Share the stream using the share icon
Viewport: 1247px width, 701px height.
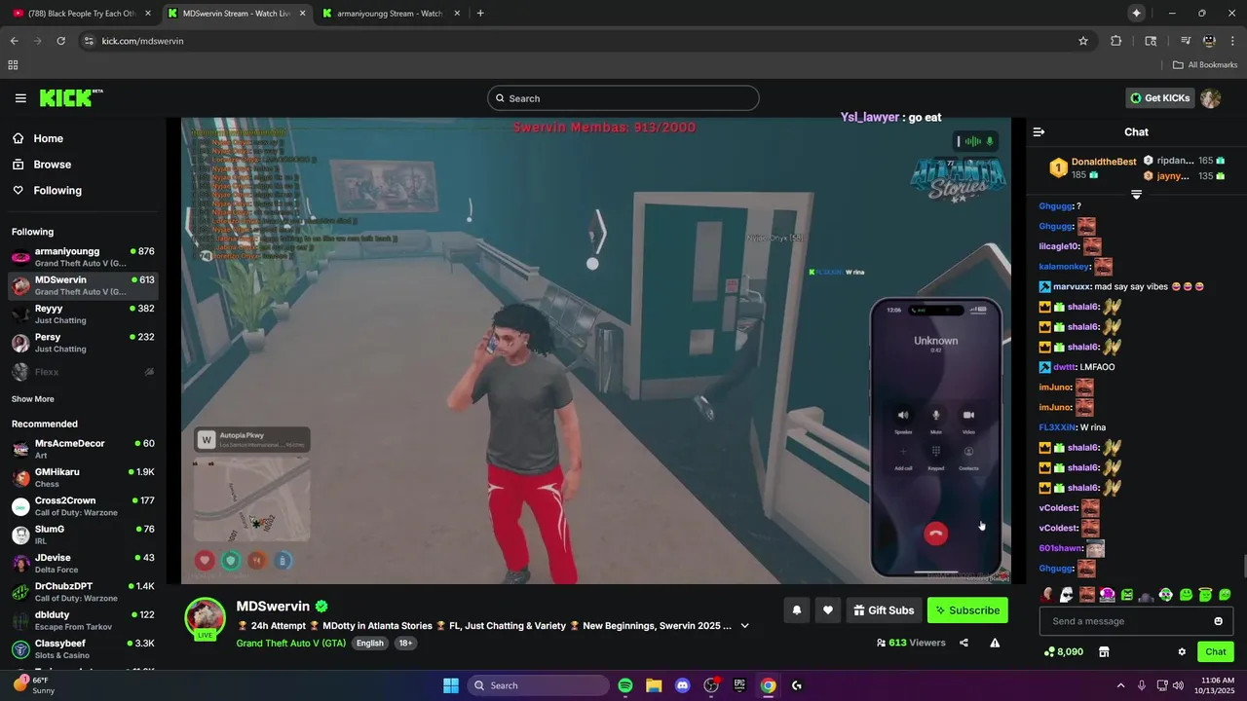tap(964, 643)
